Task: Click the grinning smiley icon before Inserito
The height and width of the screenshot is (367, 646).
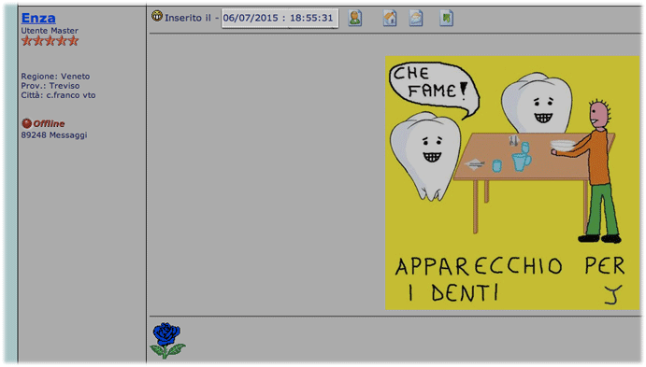Action: click(x=157, y=16)
